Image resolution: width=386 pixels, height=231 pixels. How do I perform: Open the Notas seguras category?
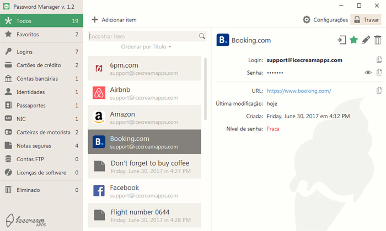tap(41, 146)
